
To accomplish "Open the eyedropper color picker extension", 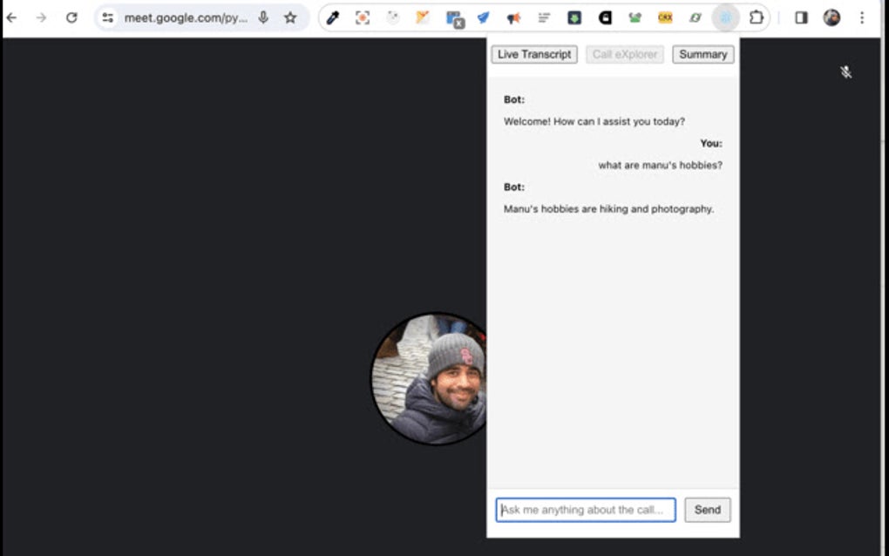I will click(x=333, y=17).
